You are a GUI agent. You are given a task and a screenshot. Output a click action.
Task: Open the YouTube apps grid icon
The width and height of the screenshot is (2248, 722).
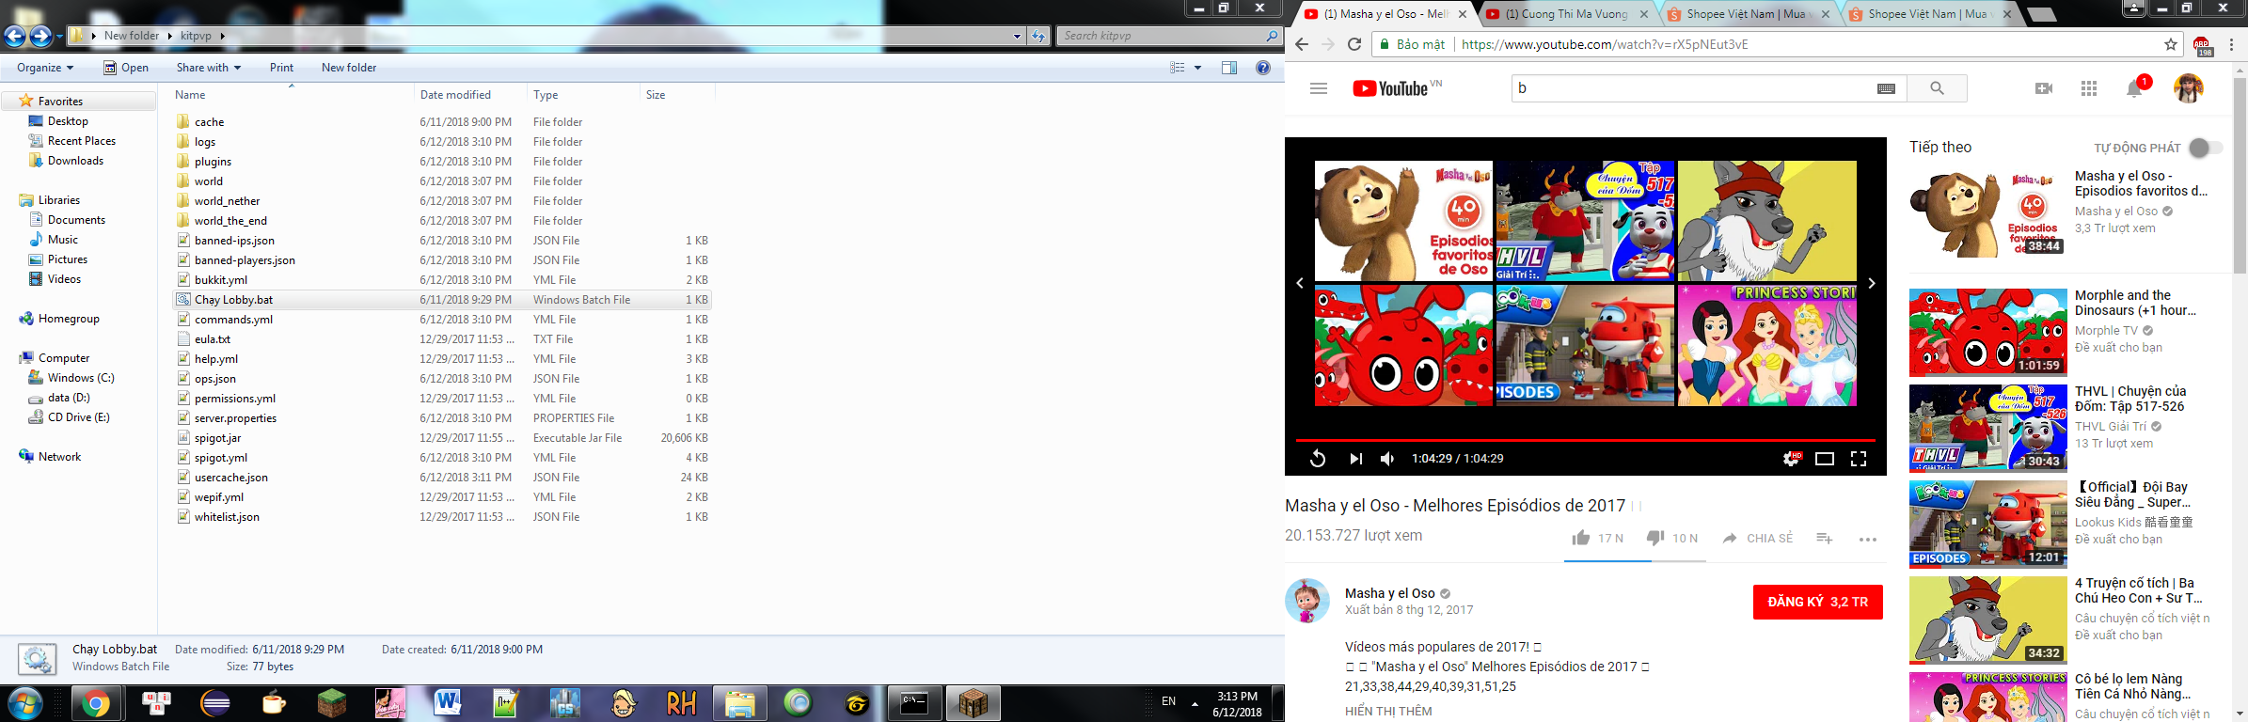point(2089,88)
